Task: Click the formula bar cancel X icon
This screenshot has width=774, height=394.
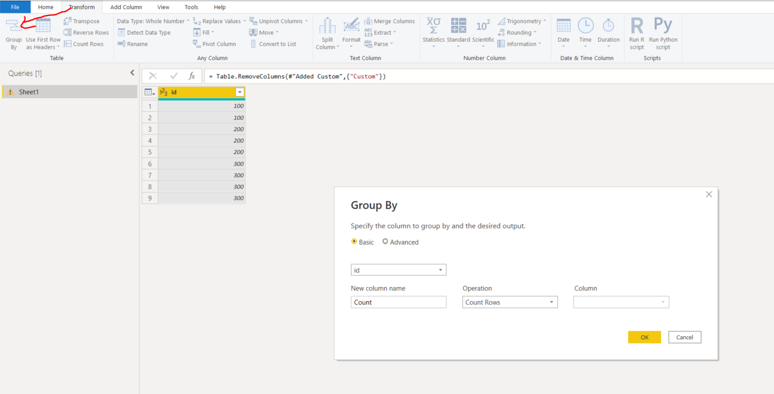Action: tap(153, 76)
